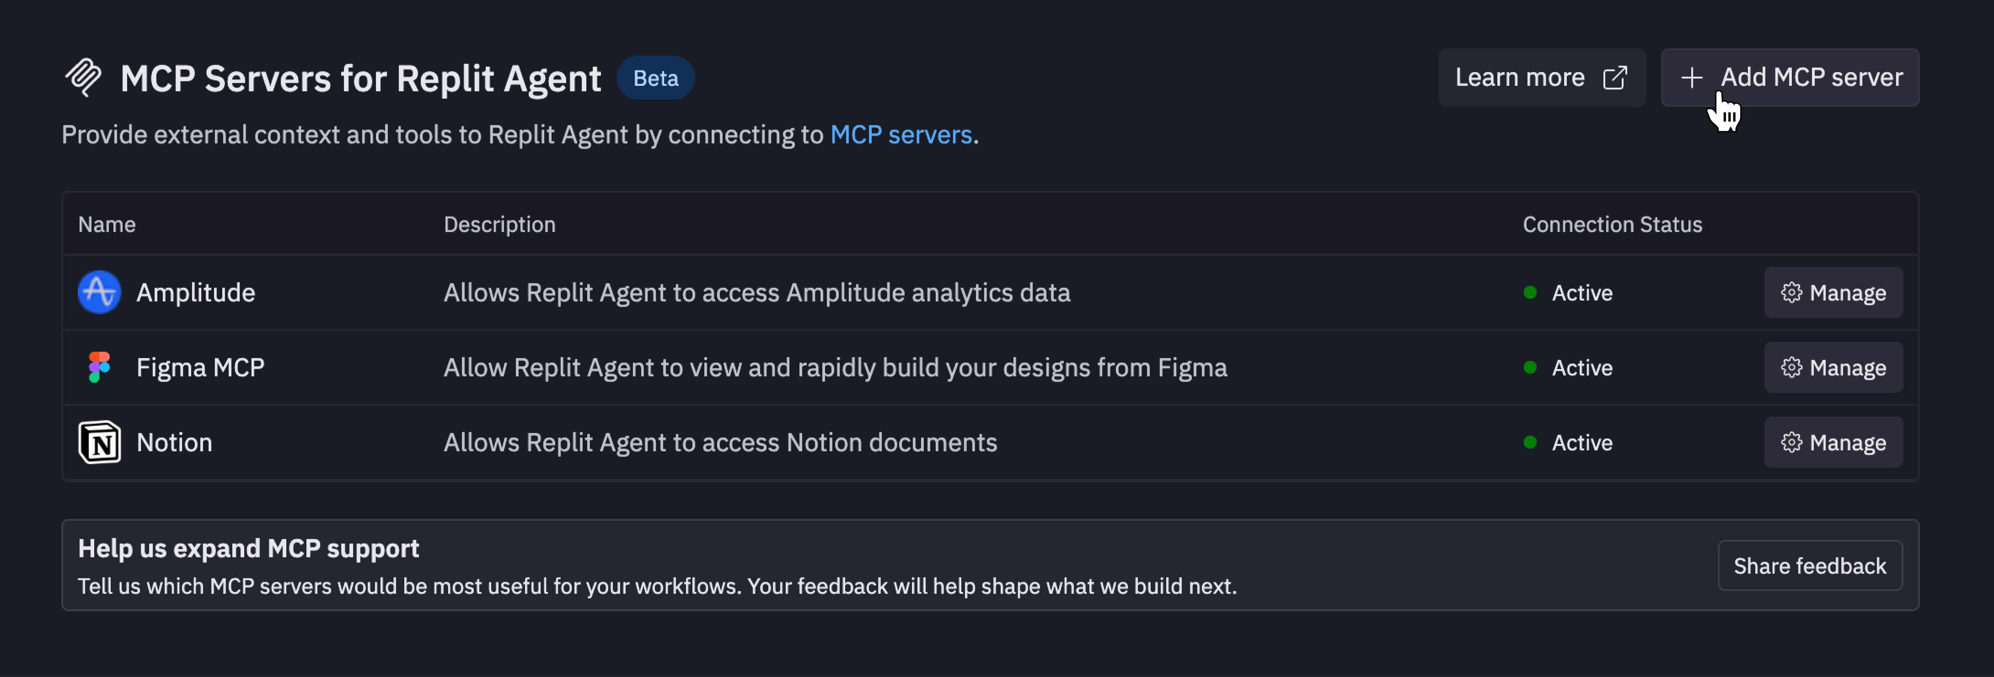The width and height of the screenshot is (1994, 677).
Task: Click the Learn more button
Action: click(x=1542, y=77)
